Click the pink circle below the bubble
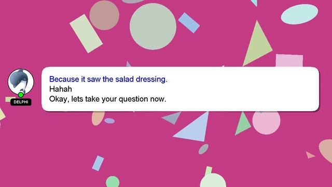 tap(266, 122)
